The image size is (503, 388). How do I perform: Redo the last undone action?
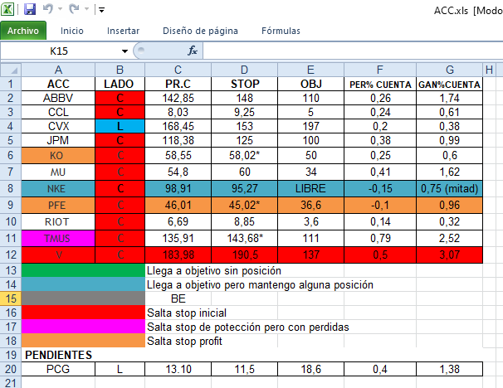point(74,9)
